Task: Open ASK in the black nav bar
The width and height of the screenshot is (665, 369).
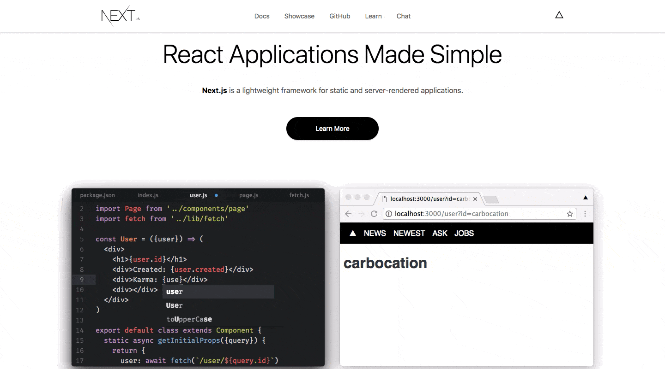Action: pyautogui.click(x=440, y=233)
